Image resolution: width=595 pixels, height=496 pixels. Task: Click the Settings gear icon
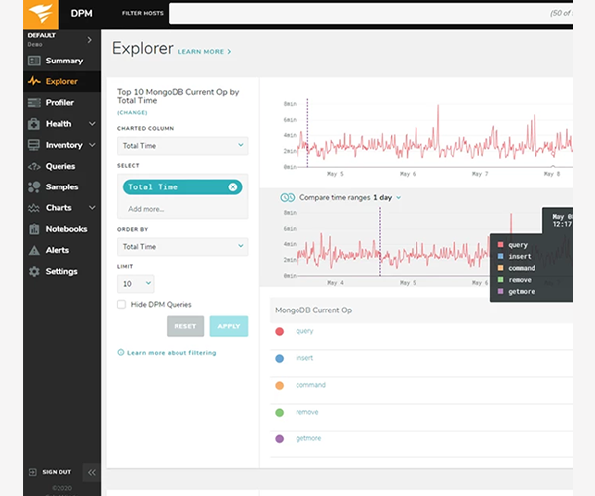pos(34,272)
